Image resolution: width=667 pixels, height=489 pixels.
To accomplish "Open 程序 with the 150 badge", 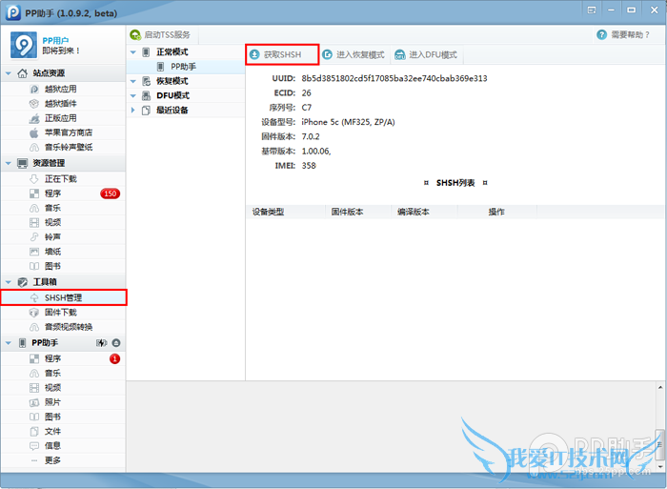I will [63, 194].
